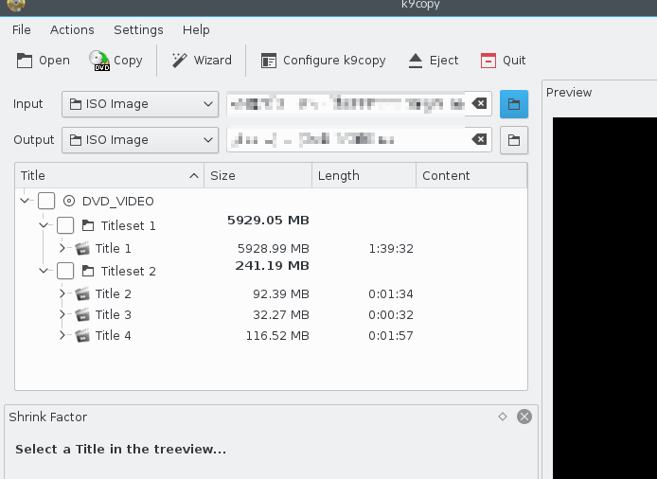Click the 0:00:32 length value

pyautogui.click(x=391, y=314)
